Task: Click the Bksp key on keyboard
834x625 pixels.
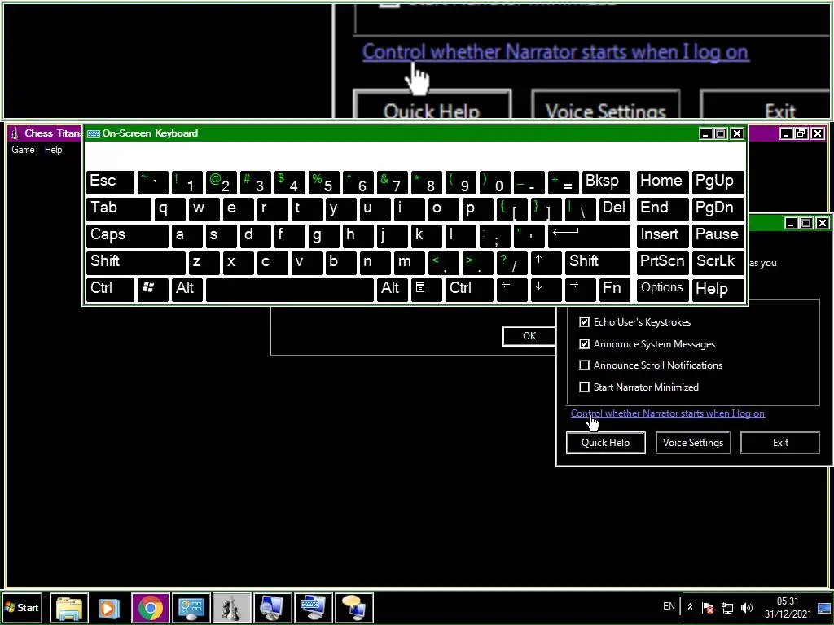Action: 606,181
